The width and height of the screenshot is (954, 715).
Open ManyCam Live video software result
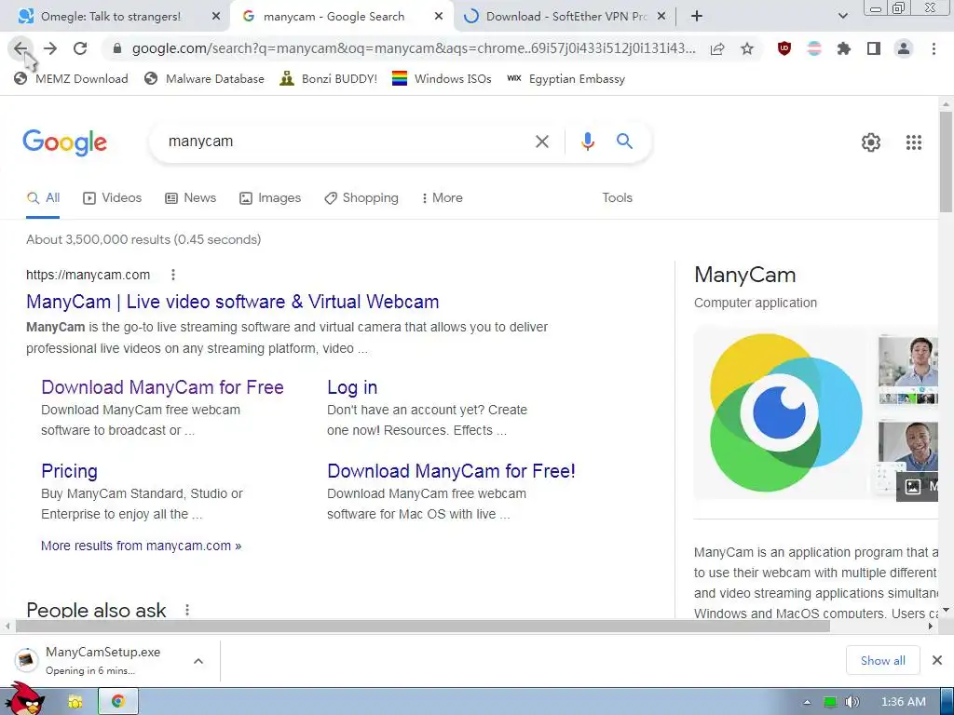(232, 302)
